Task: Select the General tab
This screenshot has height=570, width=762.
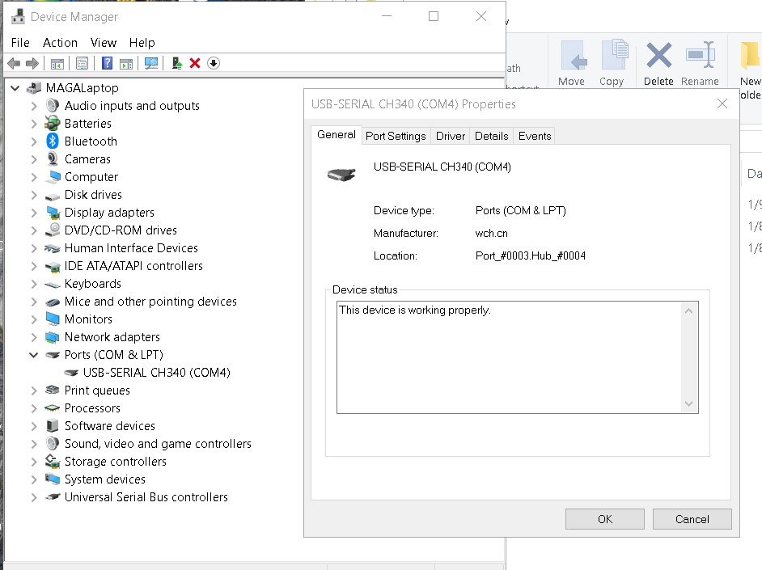Action: pyautogui.click(x=337, y=134)
